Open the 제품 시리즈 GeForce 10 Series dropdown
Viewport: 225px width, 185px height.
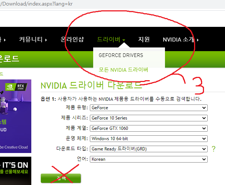149,118
